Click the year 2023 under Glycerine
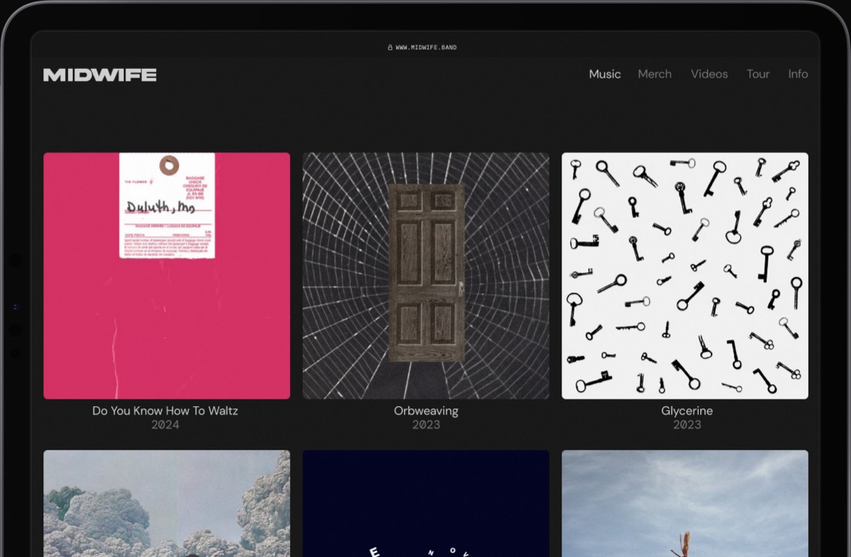The width and height of the screenshot is (851, 557). click(x=687, y=425)
